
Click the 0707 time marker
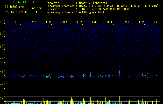point(110,22)
